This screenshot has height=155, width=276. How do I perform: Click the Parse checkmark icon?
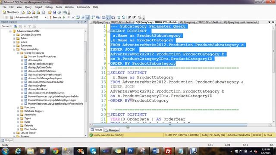pos(73,17)
